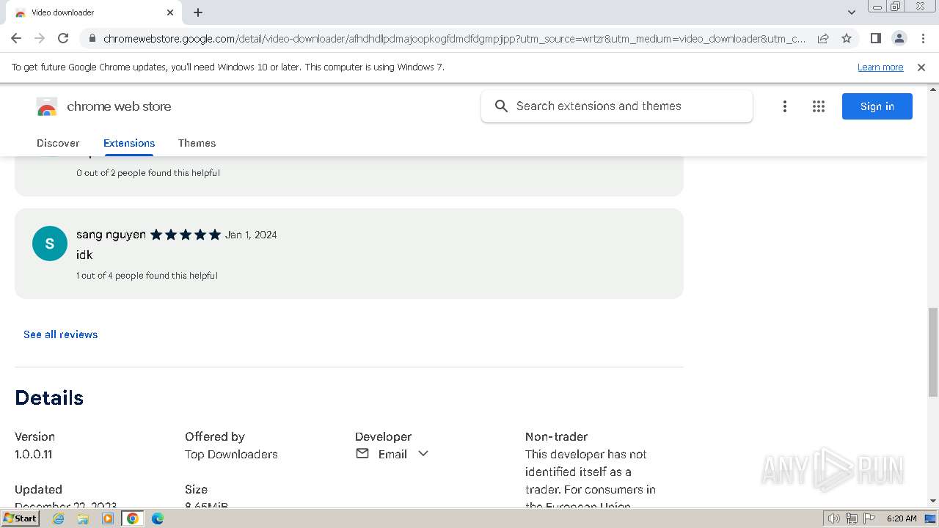The height and width of the screenshot is (528, 939).
Task: Open the web store more options menu
Action: coord(785,106)
